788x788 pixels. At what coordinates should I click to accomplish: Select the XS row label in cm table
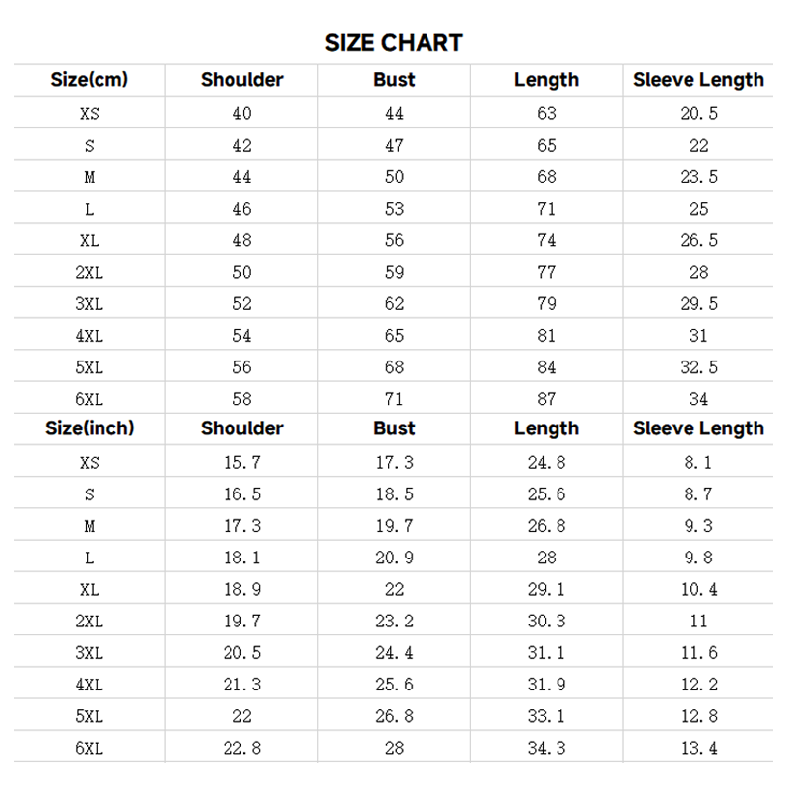click(90, 113)
